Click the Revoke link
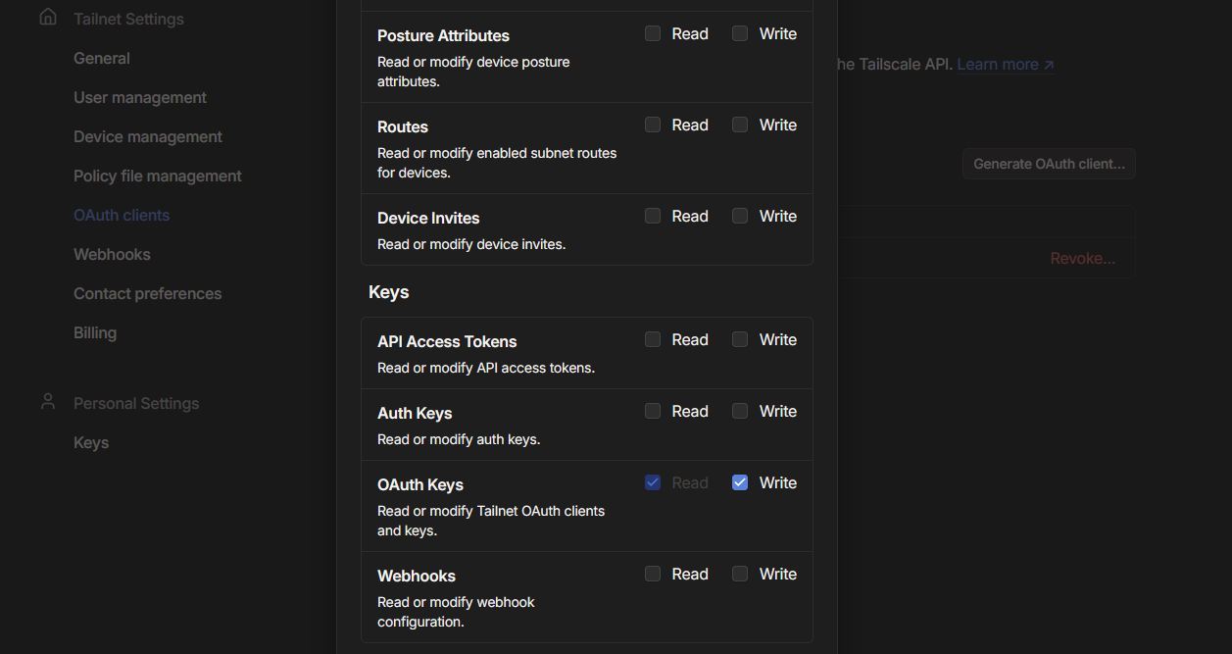This screenshot has height=654, width=1232. click(1082, 259)
